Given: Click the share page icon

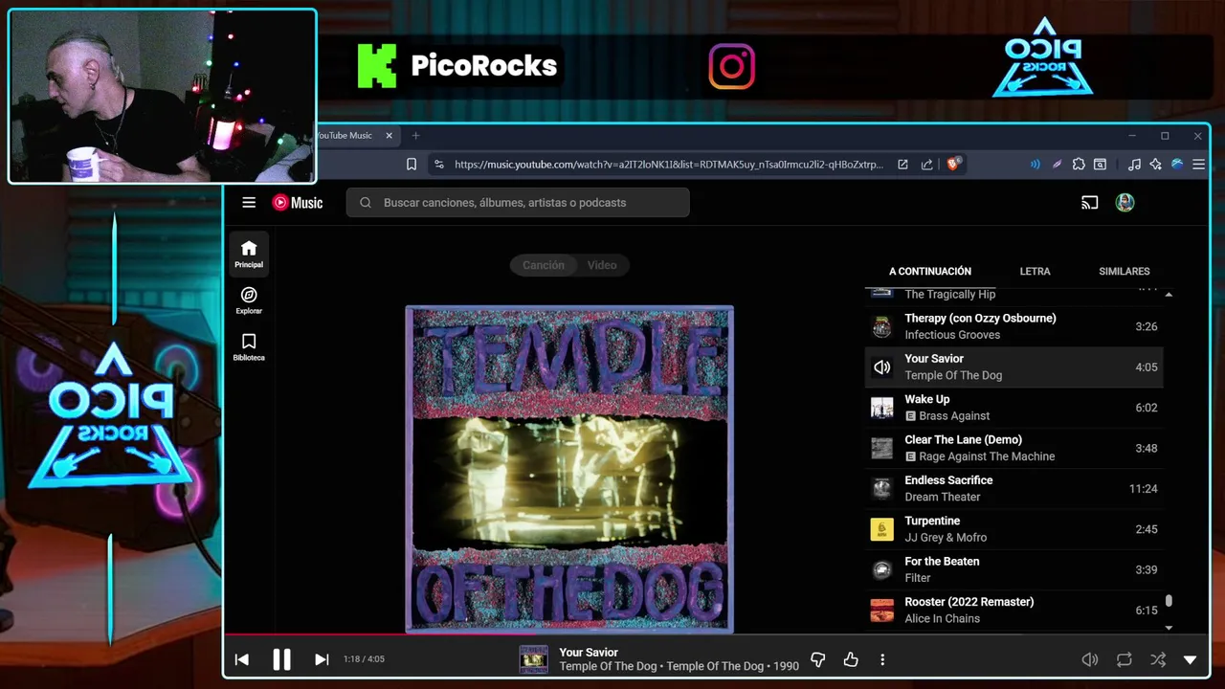Looking at the screenshot, I should pyautogui.click(x=926, y=165).
